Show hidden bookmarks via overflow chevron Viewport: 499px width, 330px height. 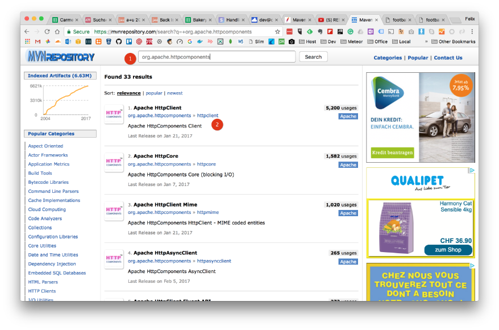point(426,42)
